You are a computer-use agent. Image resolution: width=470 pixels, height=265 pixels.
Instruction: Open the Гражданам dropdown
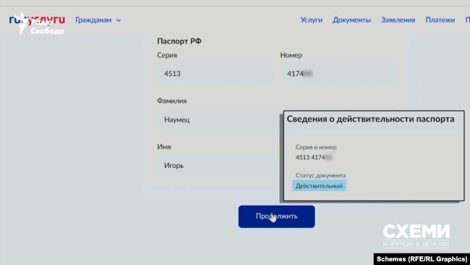point(98,20)
